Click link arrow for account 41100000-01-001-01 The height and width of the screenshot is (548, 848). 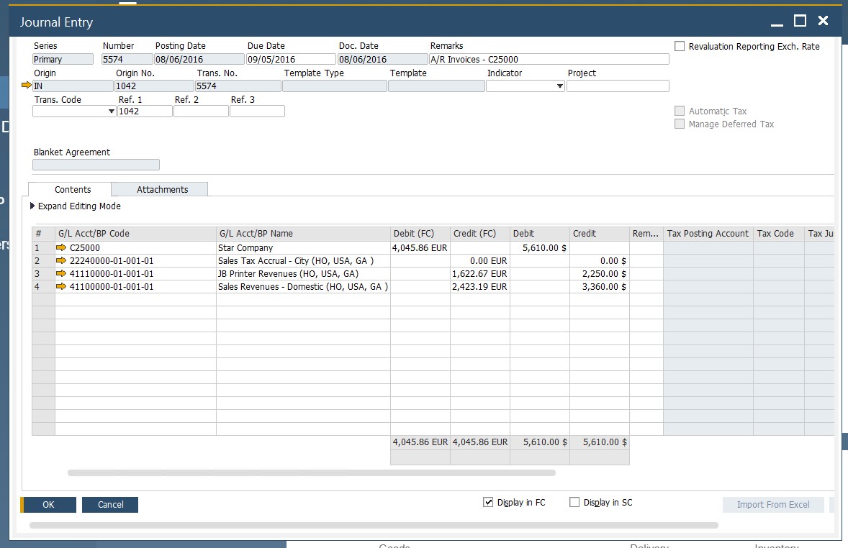61,287
